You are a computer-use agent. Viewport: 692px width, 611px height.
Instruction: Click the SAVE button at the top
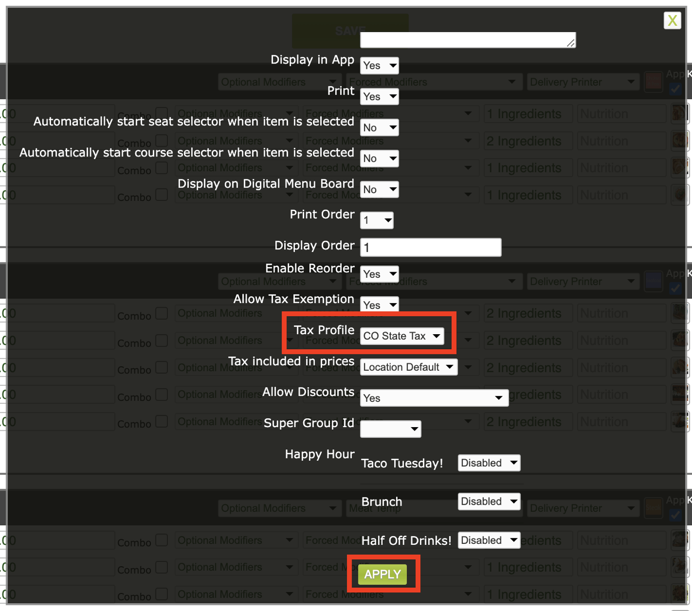[x=350, y=30]
